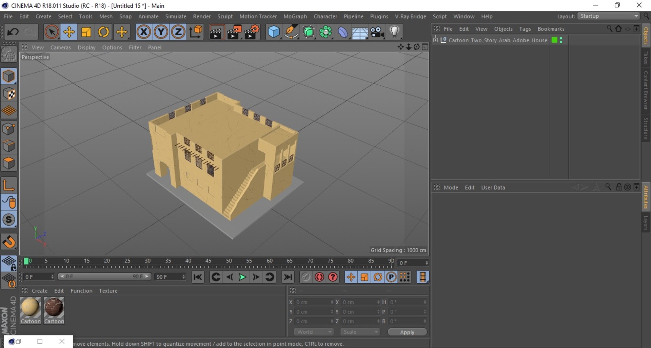Select the Live Selection tool
This screenshot has height=348, width=651.
click(x=52, y=32)
